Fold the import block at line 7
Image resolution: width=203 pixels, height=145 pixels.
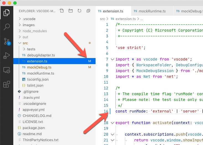[x=112, y=59]
